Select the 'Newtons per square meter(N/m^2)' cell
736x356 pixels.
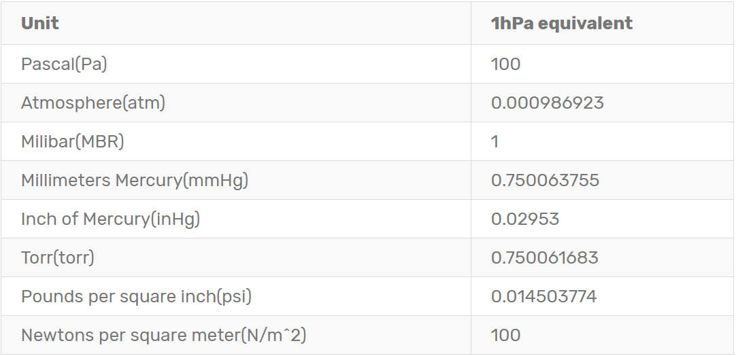(x=168, y=336)
